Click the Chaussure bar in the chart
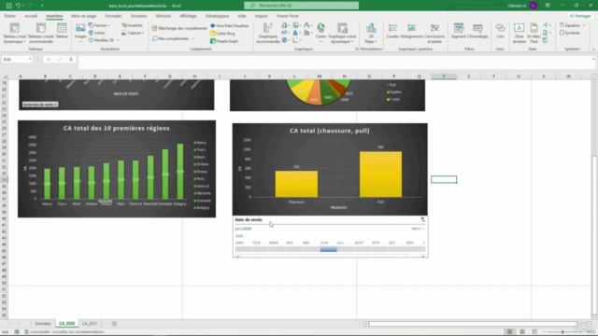Screen dimensions: 598x336 pyautogui.click(x=296, y=184)
